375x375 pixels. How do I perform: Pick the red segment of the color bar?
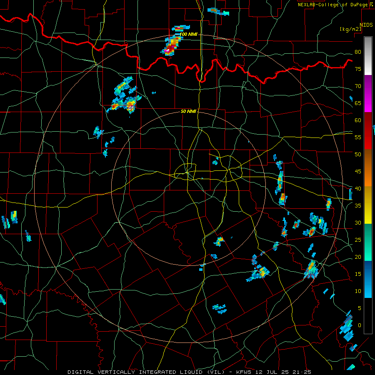(368, 131)
